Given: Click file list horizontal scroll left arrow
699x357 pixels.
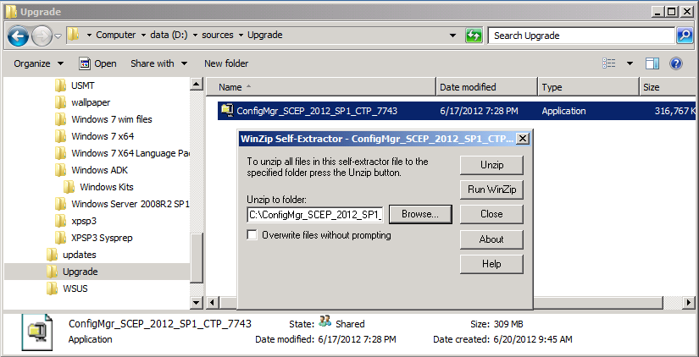Looking at the screenshot, I should (212, 303).
